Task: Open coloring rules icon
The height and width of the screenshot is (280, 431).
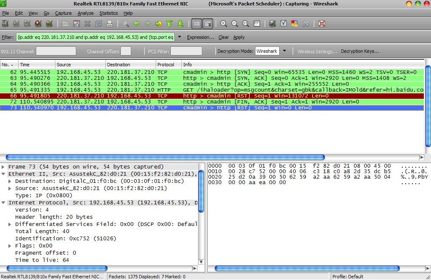Action: (x=295, y=24)
